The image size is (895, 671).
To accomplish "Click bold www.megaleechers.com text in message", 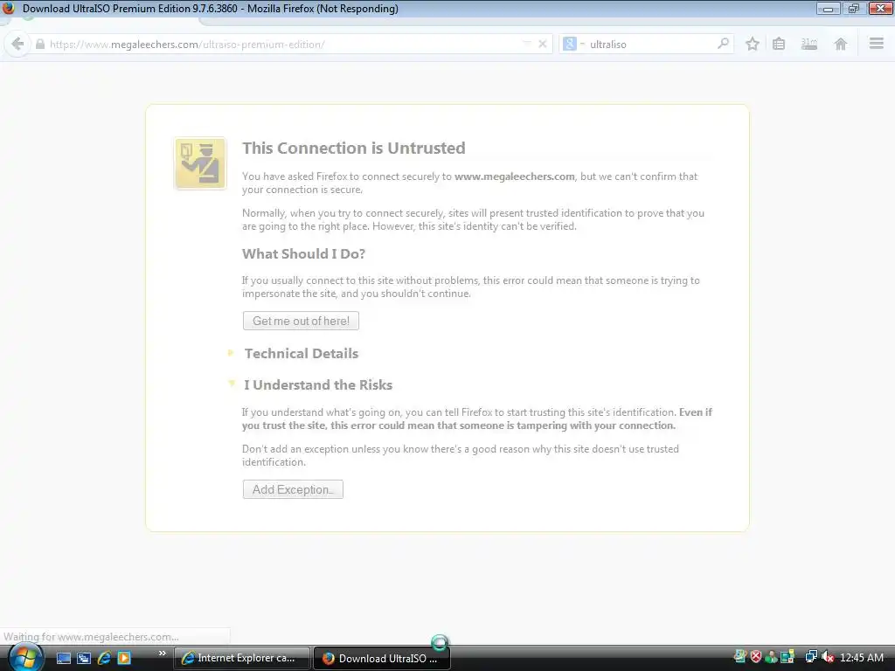I will [514, 176].
